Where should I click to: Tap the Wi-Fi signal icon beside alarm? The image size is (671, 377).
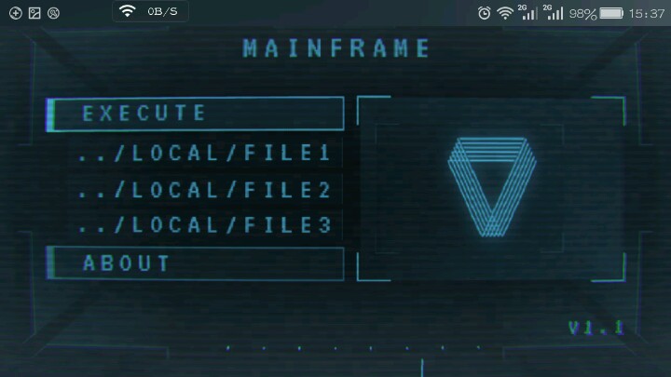tap(505, 13)
